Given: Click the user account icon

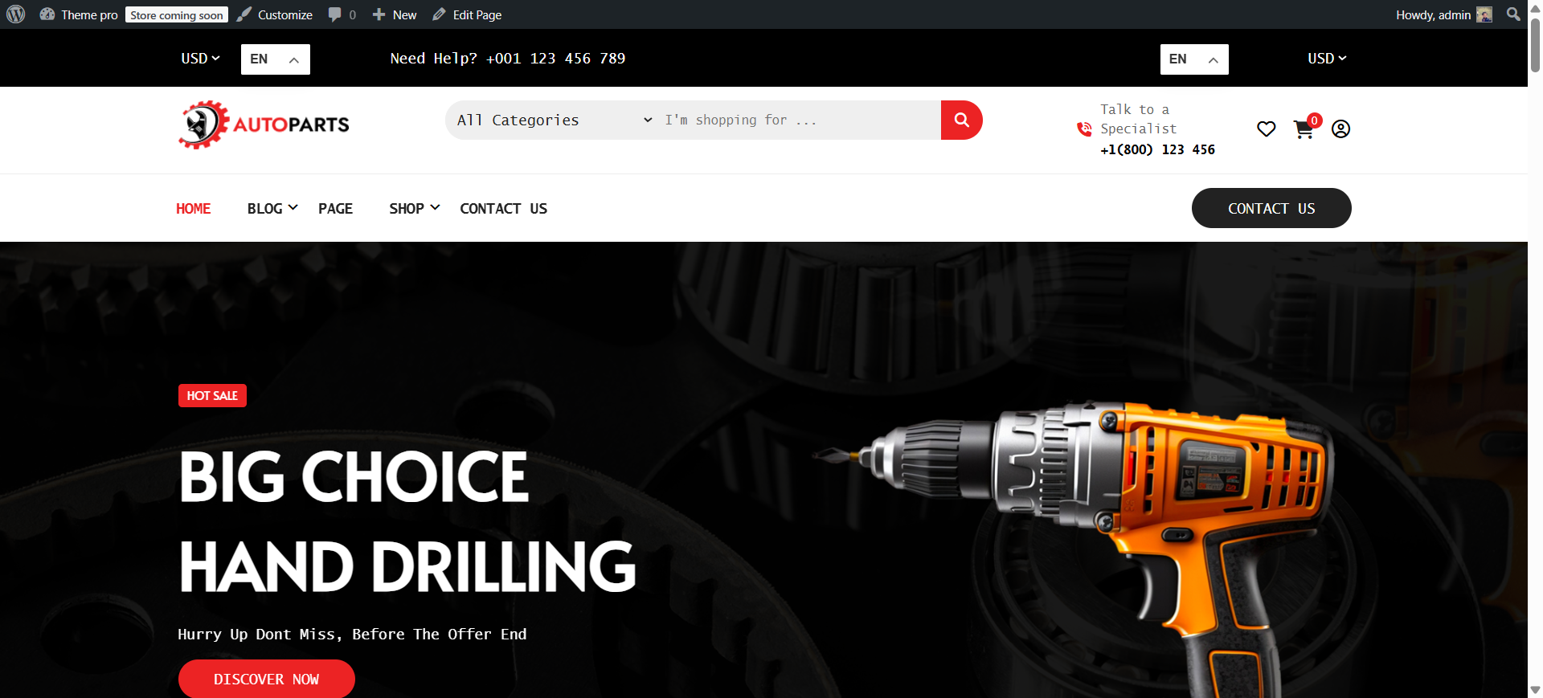Looking at the screenshot, I should (1340, 129).
